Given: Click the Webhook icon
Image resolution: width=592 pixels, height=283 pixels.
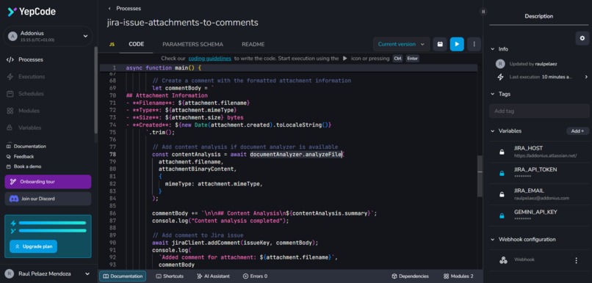Looking at the screenshot, I should [503, 260].
